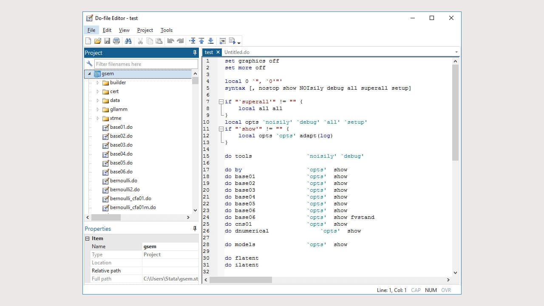Viewport: 544px width, 306px height.
Task: Expand the builder folder in the project tree
Action: coord(98,82)
